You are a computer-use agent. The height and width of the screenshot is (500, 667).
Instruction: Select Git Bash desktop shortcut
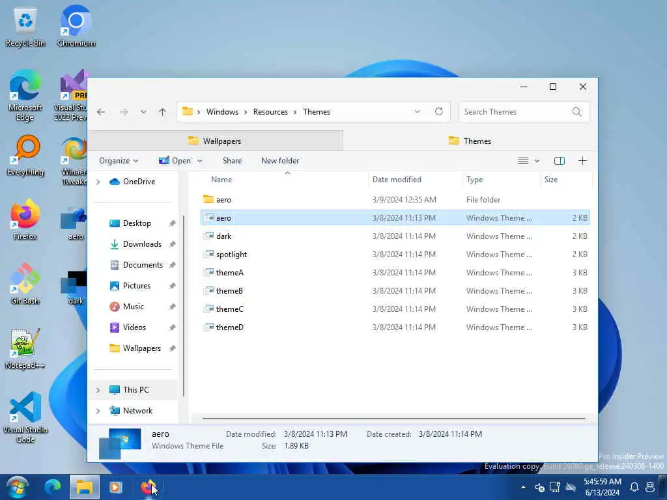click(x=25, y=285)
